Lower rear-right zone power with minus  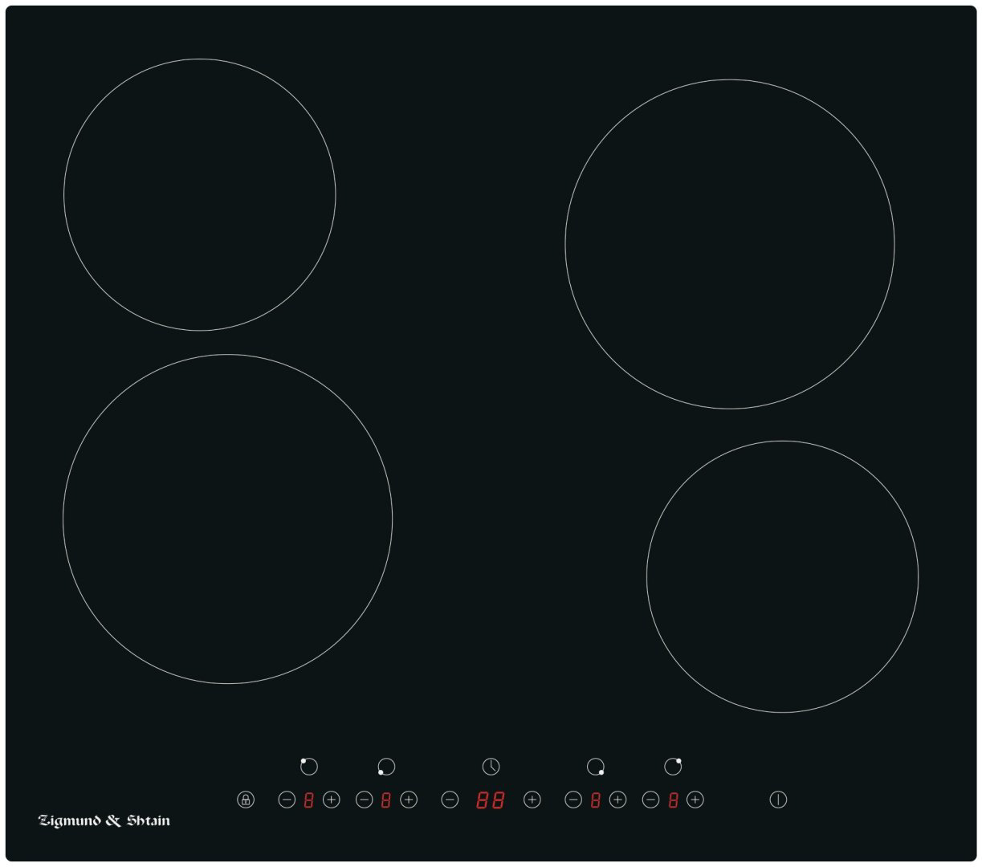tap(650, 800)
